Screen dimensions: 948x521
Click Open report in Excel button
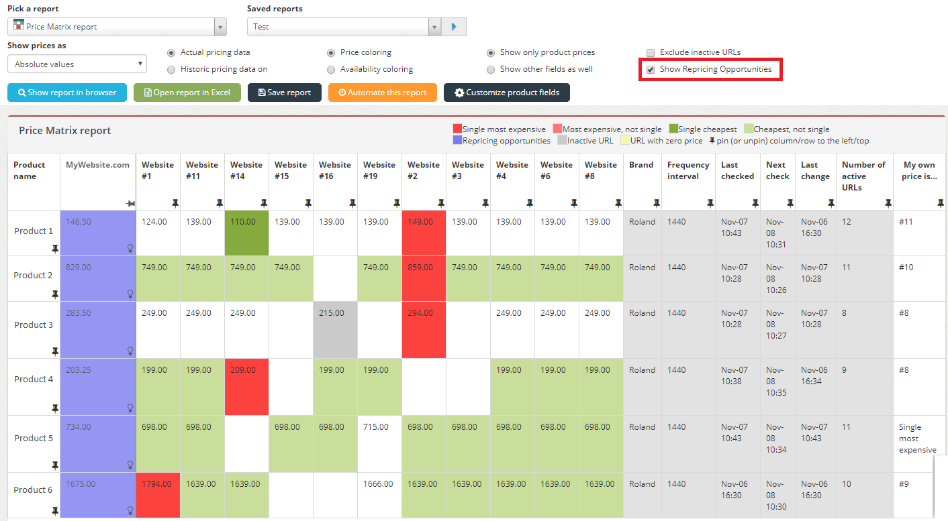[187, 93]
